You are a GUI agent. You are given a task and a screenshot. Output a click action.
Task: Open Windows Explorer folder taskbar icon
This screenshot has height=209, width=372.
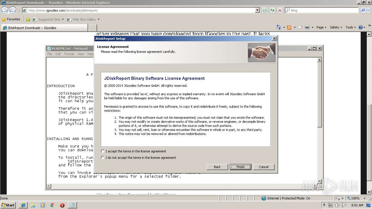click(33, 205)
